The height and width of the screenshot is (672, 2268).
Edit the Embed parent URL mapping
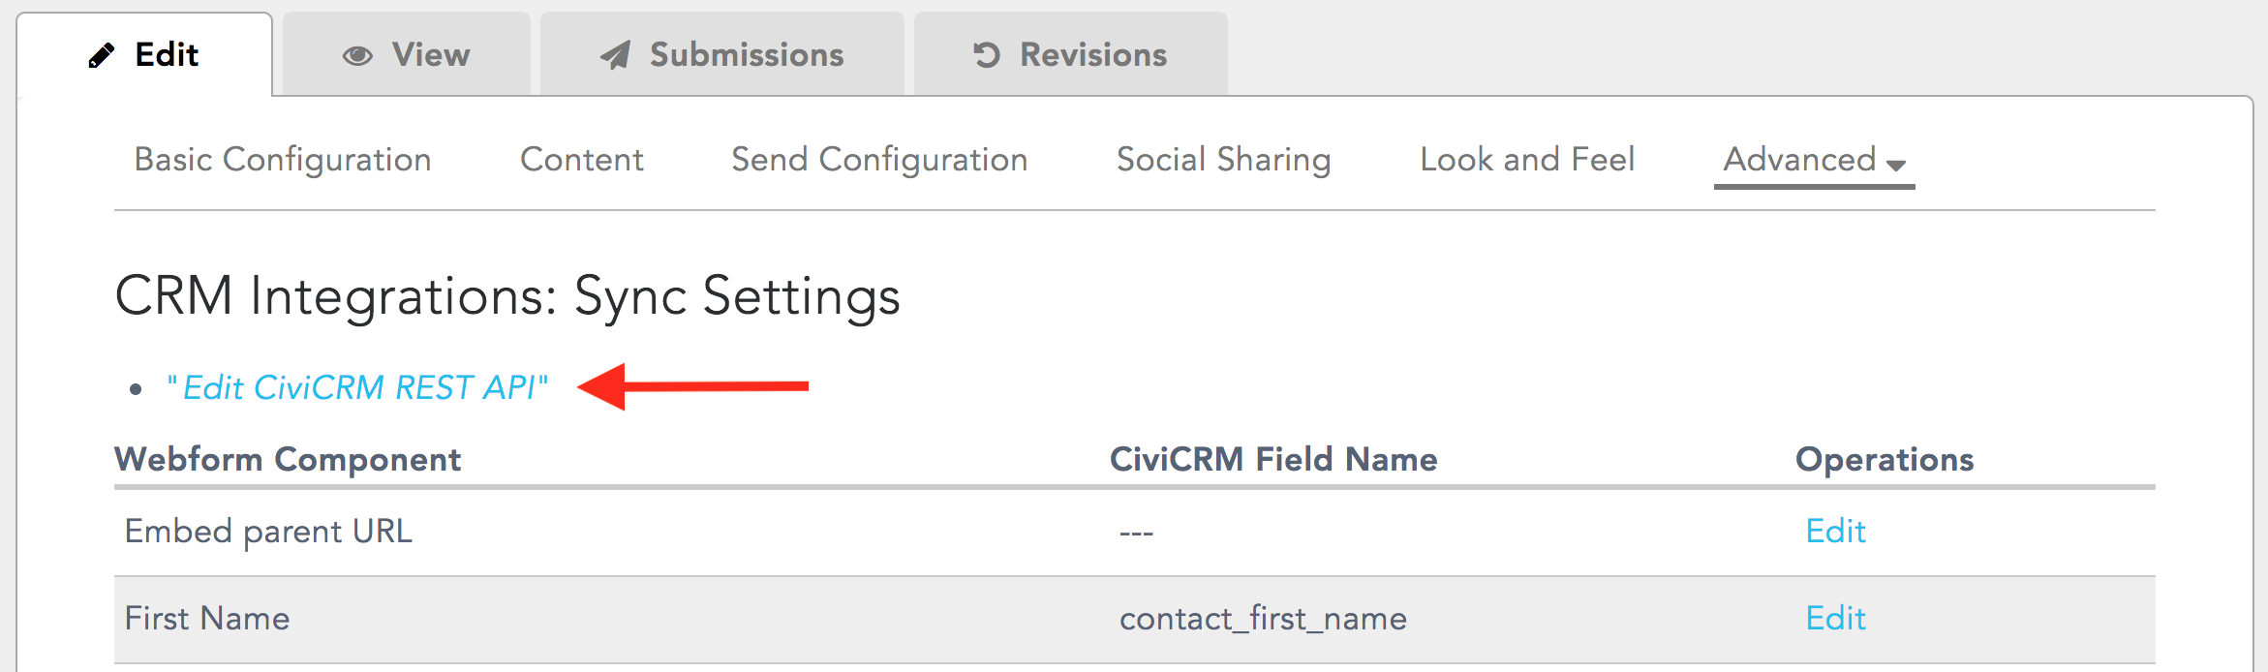click(x=1835, y=531)
